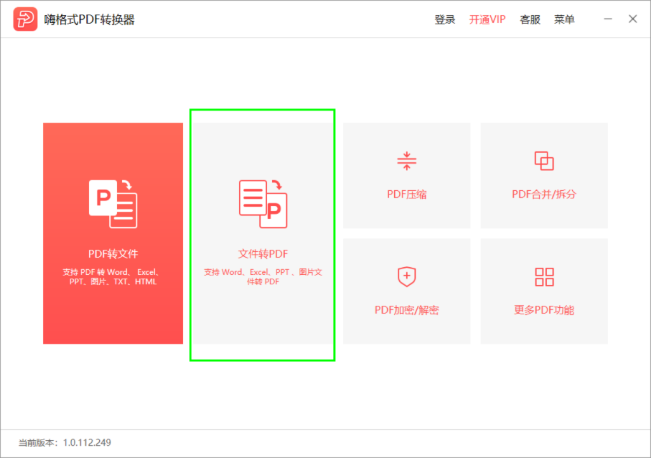
Task: Select the 文件转PDF label
Action: click(263, 254)
